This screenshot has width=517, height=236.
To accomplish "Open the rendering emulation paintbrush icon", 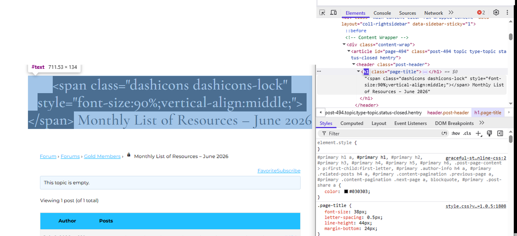I will (x=490, y=133).
